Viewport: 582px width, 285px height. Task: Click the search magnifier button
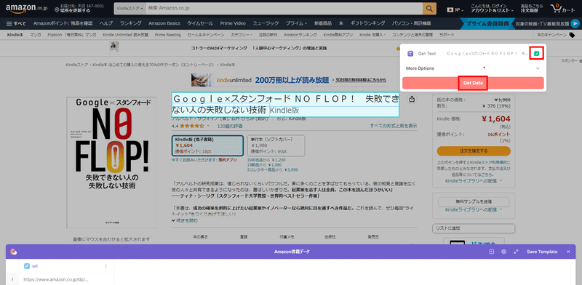pos(429,8)
